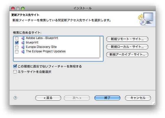This screenshot has width=165, height=118.
Task: Toggle ignore unsuitable features checkbox (この環境に適当でない)
Action: pyautogui.click(x=15, y=66)
